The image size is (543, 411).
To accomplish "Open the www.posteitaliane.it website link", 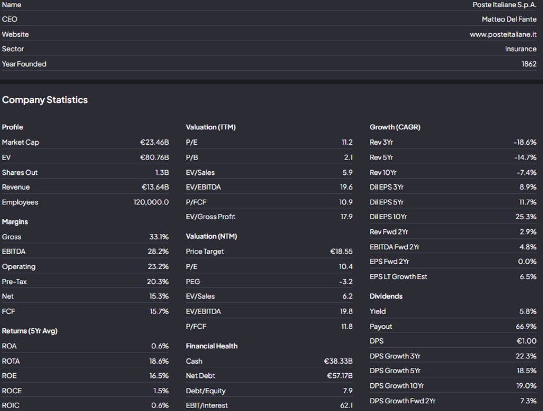I will tap(503, 34).
